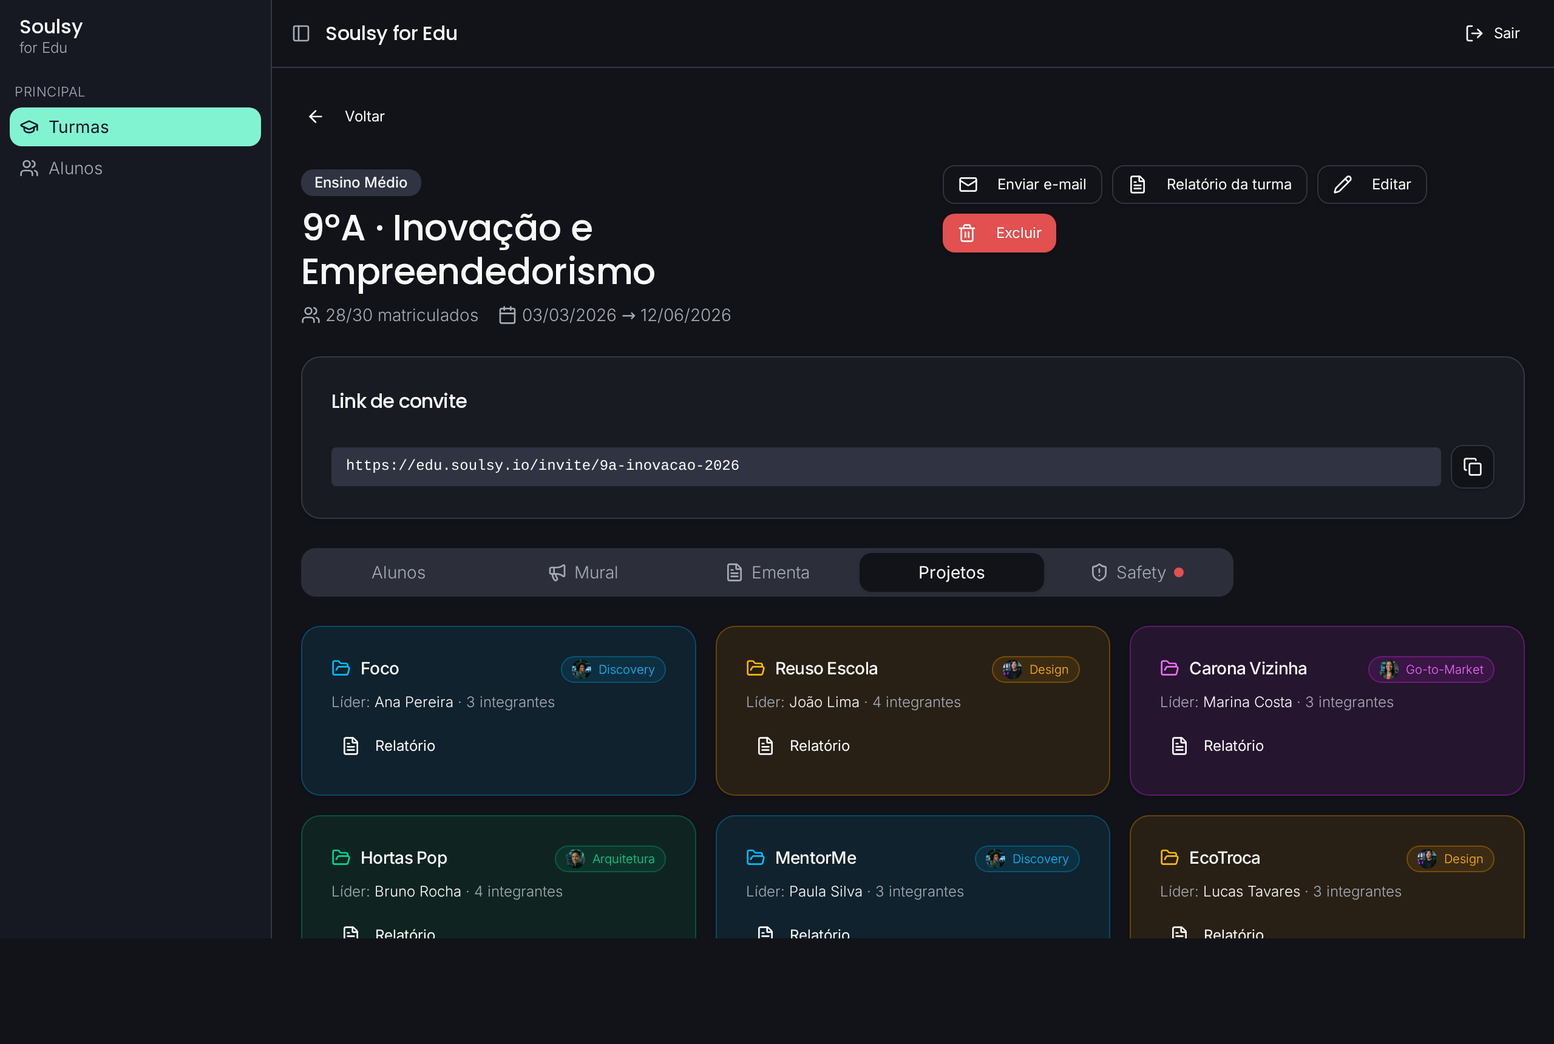Click the Hortas Pop project title
This screenshot has height=1044, width=1554.
tap(404, 858)
